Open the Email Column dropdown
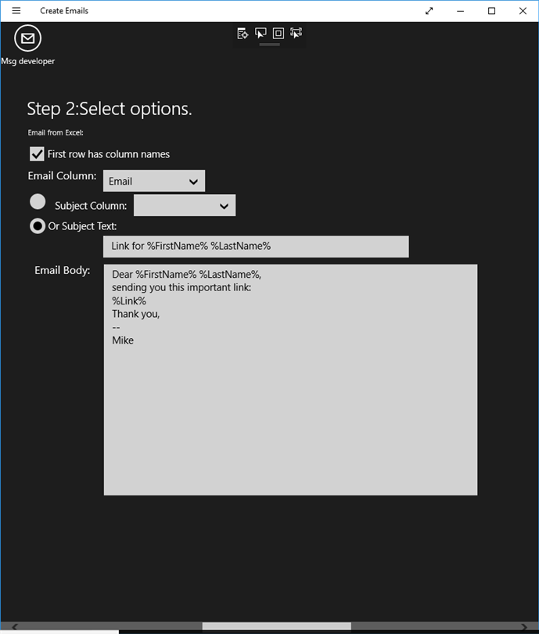539x634 pixels. pyautogui.click(x=154, y=181)
